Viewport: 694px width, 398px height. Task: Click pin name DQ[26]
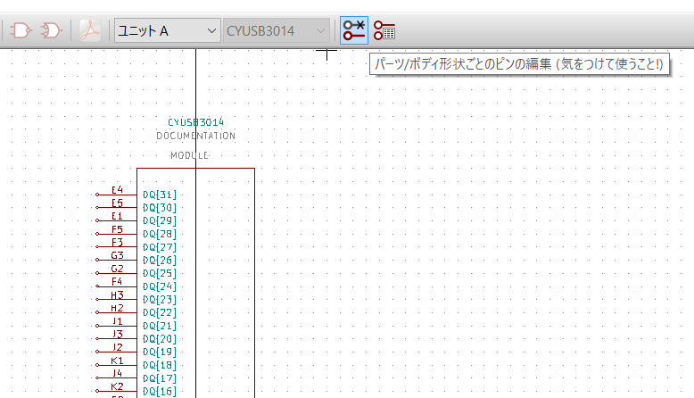coord(160,261)
